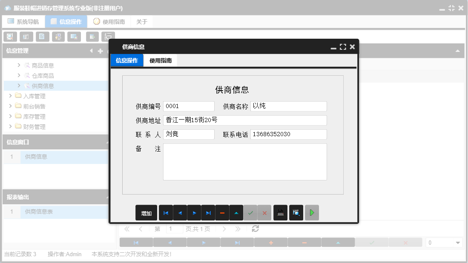Delete the current record with the red minus icon

coord(222,212)
